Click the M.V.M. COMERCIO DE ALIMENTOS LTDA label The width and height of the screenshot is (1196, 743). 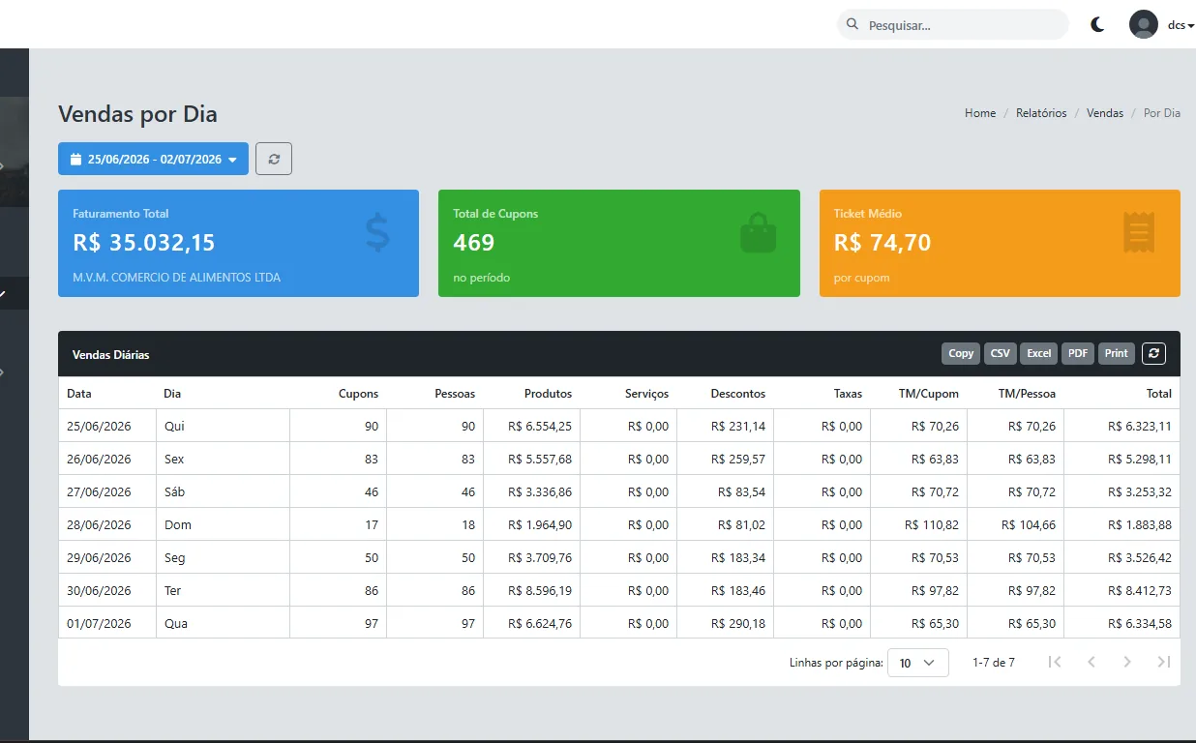point(176,278)
